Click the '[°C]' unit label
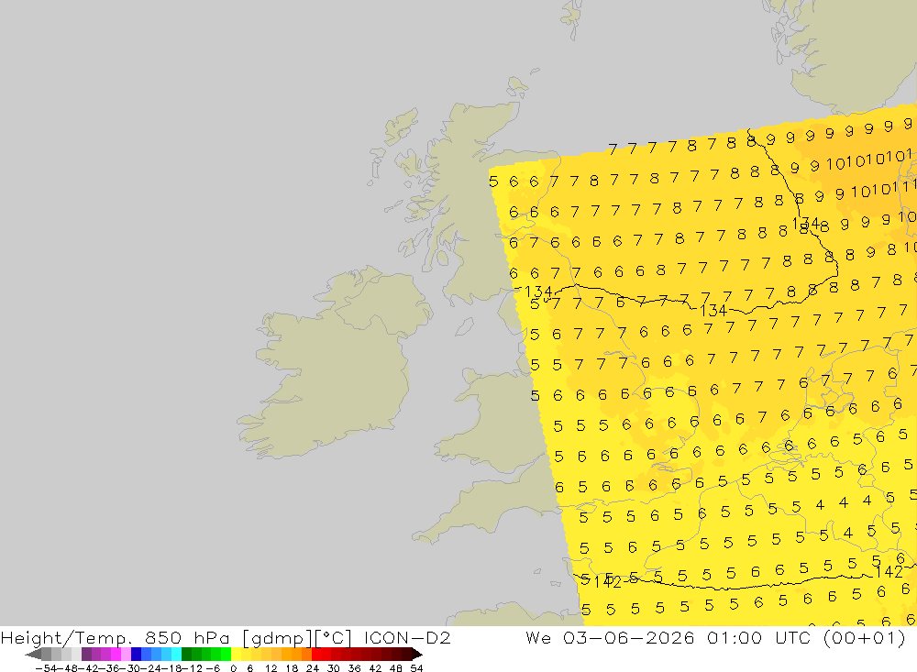 pyautogui.click(x=334, y=637)
